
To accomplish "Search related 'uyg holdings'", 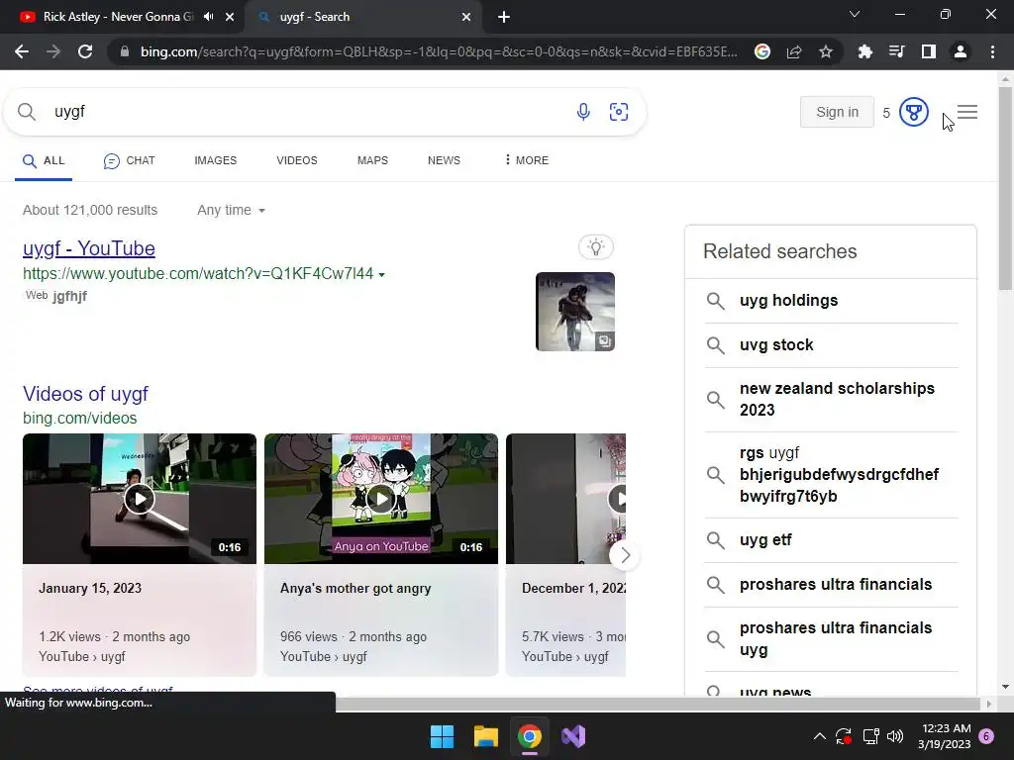I will (x=831, y=301).
